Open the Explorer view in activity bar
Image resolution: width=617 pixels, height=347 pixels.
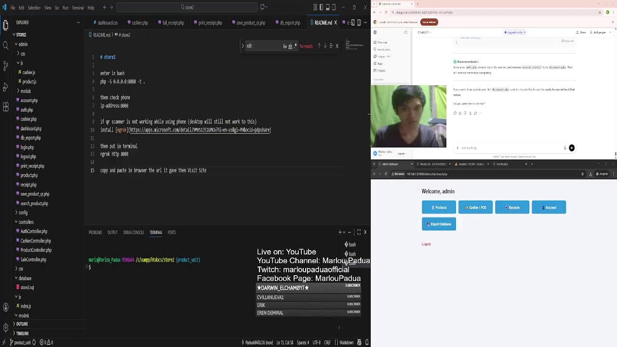pos(6,24)
